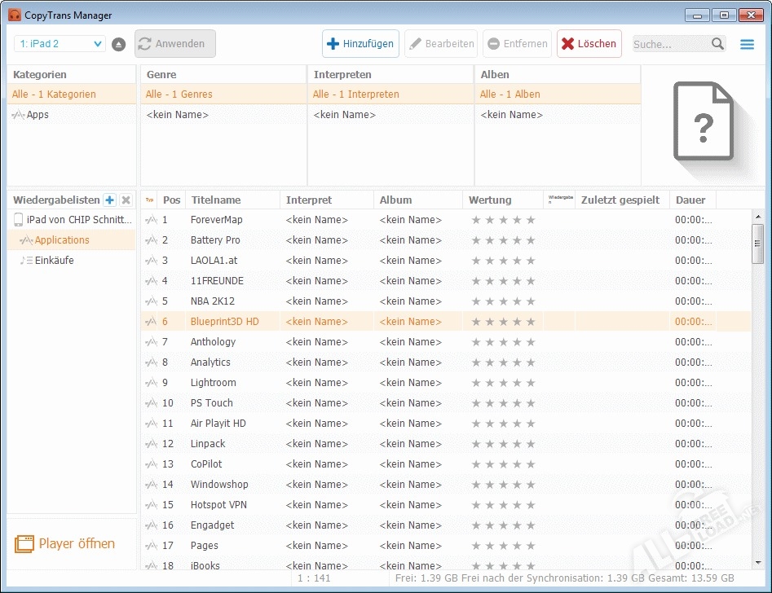Delete playlist using the X icon
Image resolution: width=772 pixels, height=593 pixels.
click(x=126, y=200)
